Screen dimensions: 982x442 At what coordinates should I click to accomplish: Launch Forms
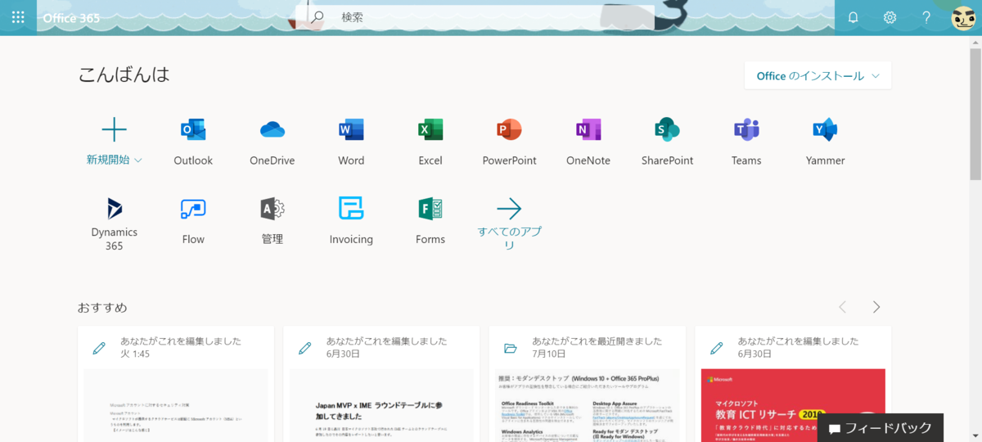coord(430,221)
